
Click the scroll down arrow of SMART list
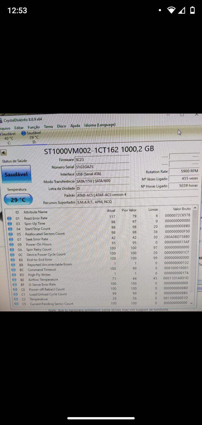click(192, 303)
